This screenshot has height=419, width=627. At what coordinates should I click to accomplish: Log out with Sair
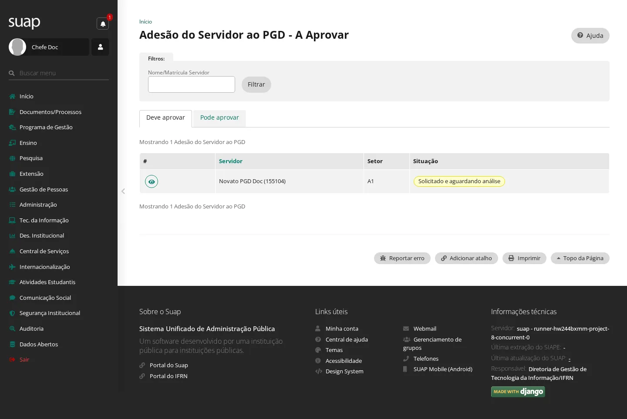(x=59, y=359)
